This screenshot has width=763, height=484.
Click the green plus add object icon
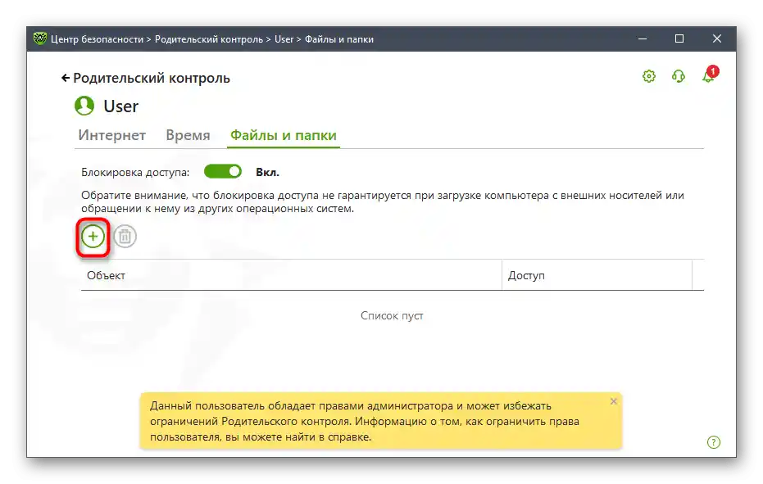(x=93, y=237)
